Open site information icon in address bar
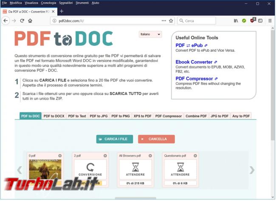The width and height of the screenshot is (276, 201). [x=54, y=21]
